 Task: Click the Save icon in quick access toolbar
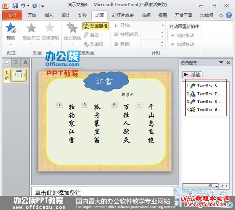coord(15,6)
